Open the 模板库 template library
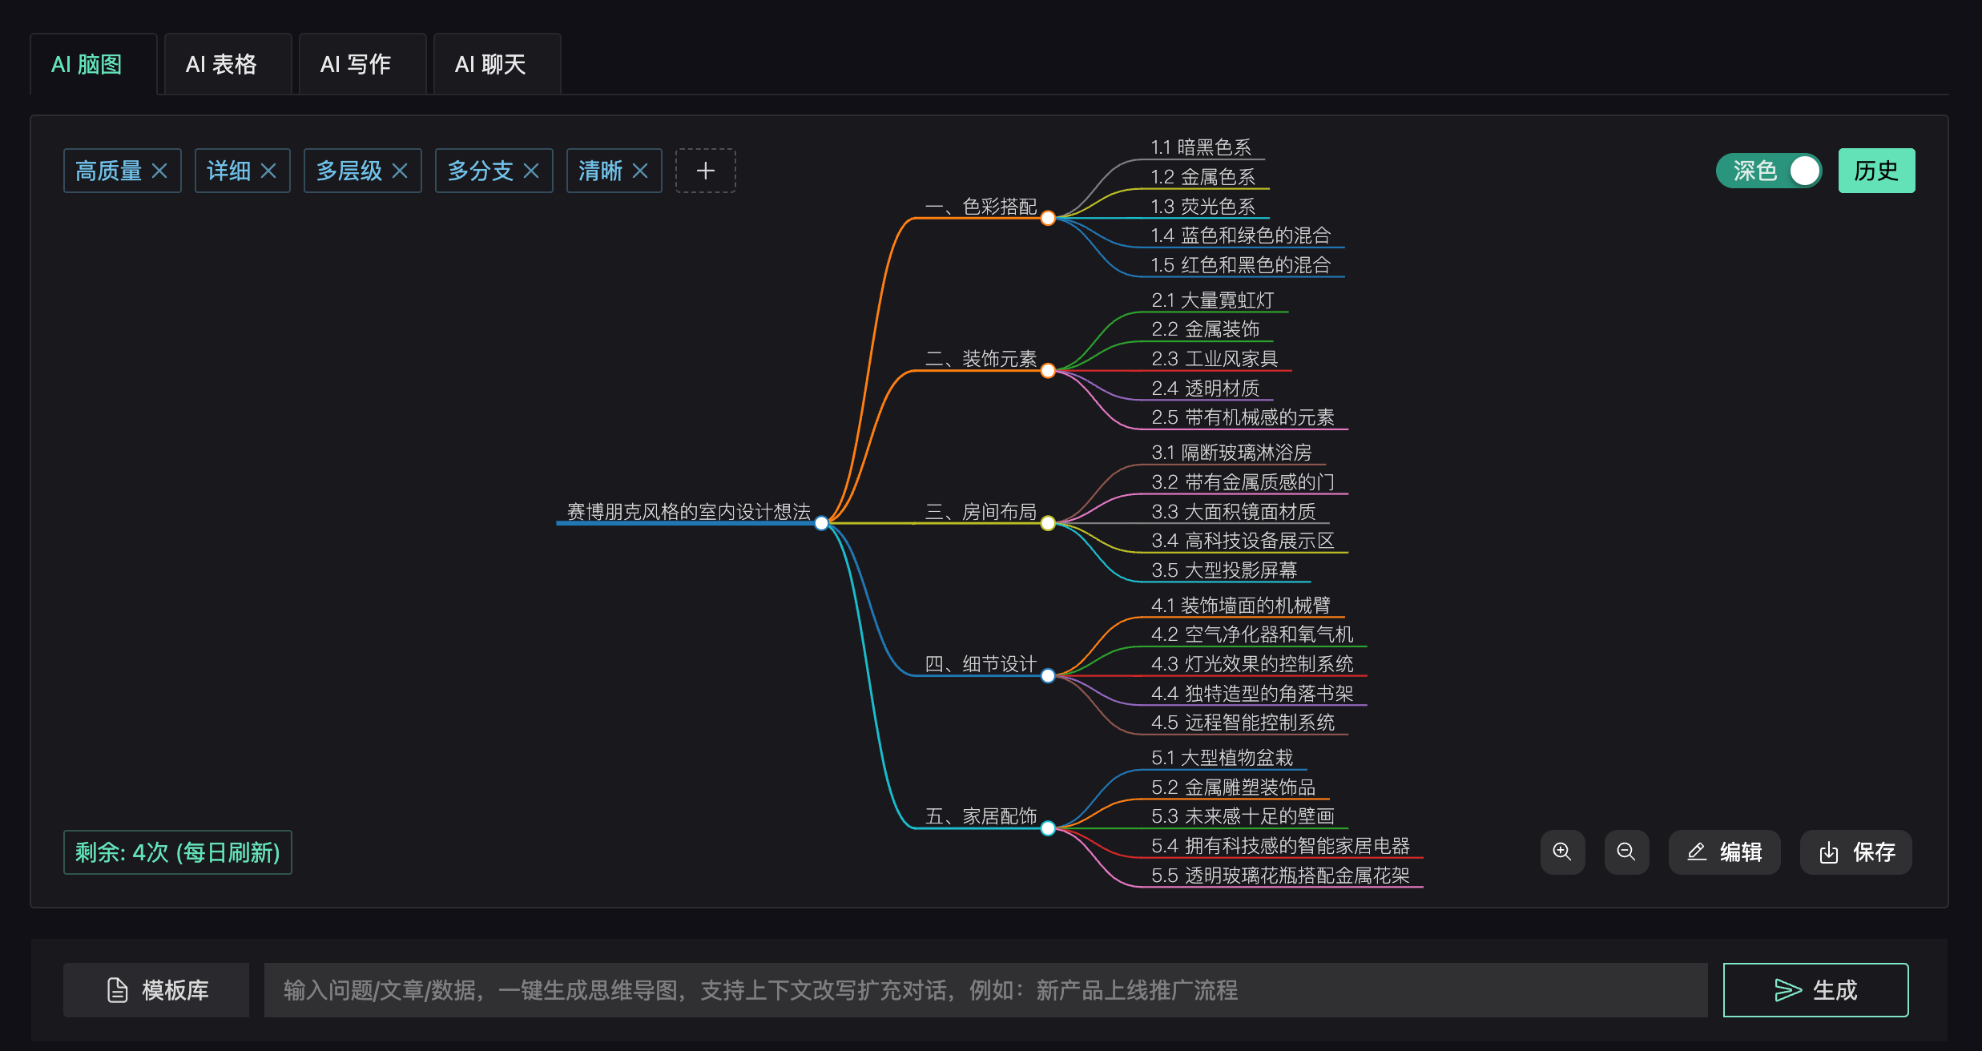Screen dimensions: 1982x1051 pos(156,990)
